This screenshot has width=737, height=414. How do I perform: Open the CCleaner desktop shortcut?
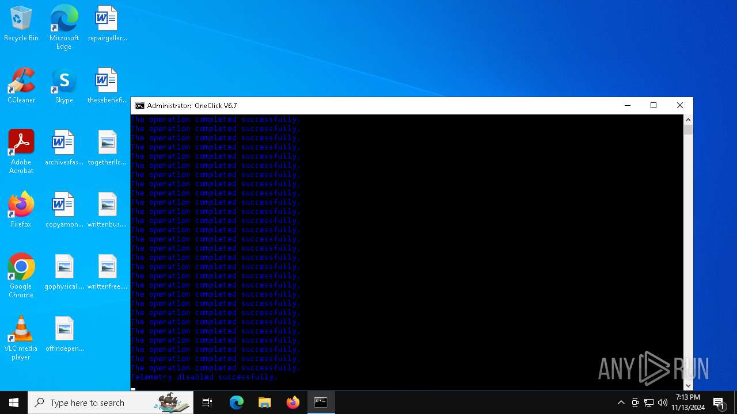[x=21, y=86]
